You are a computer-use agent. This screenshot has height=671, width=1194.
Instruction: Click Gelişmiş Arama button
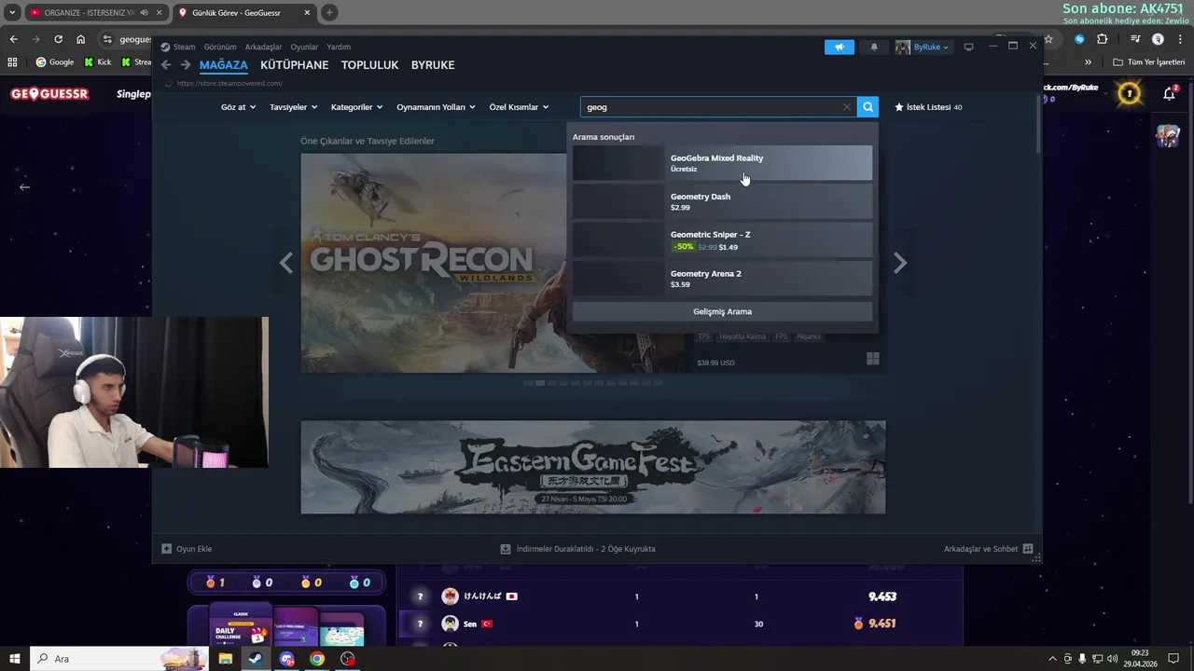pyautogui.click(x=722, y=311)
